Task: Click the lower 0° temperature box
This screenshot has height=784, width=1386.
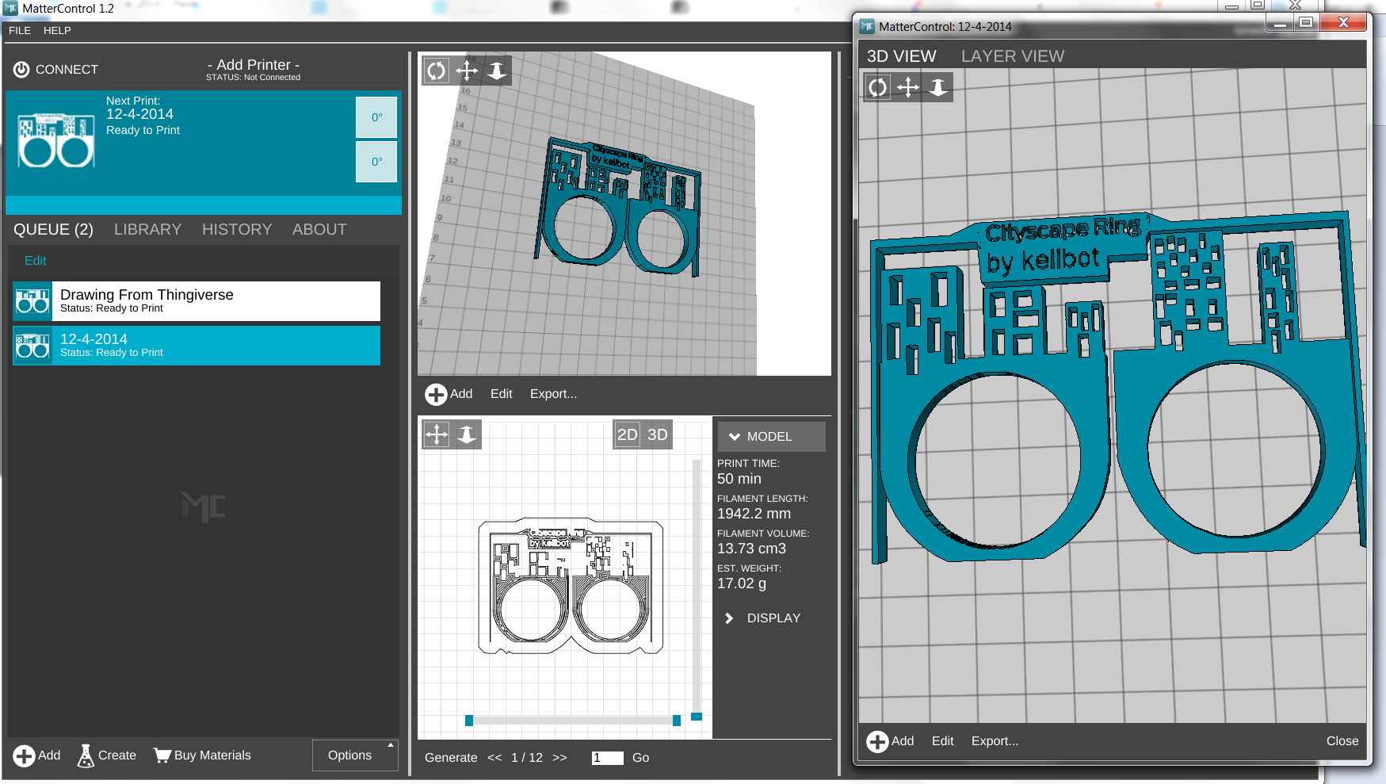Action: tap(376, 162)
